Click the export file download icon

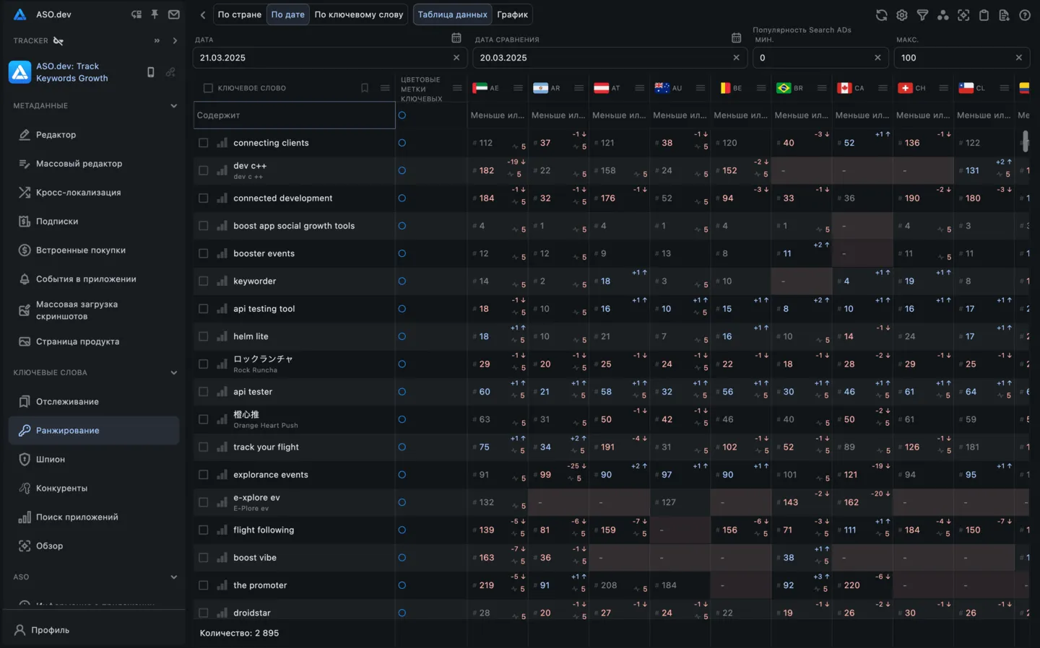click(1004, 15)
